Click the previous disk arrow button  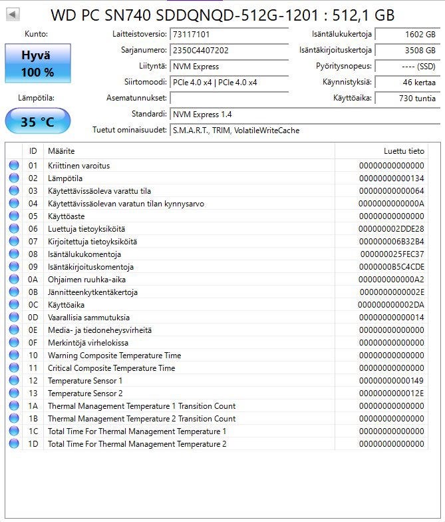click(x=13, y=15)
